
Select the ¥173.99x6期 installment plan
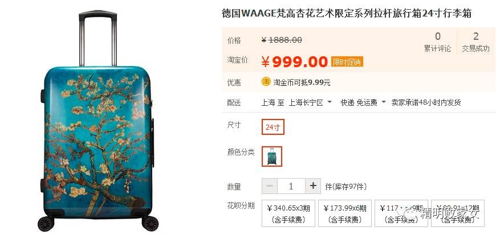345,213
